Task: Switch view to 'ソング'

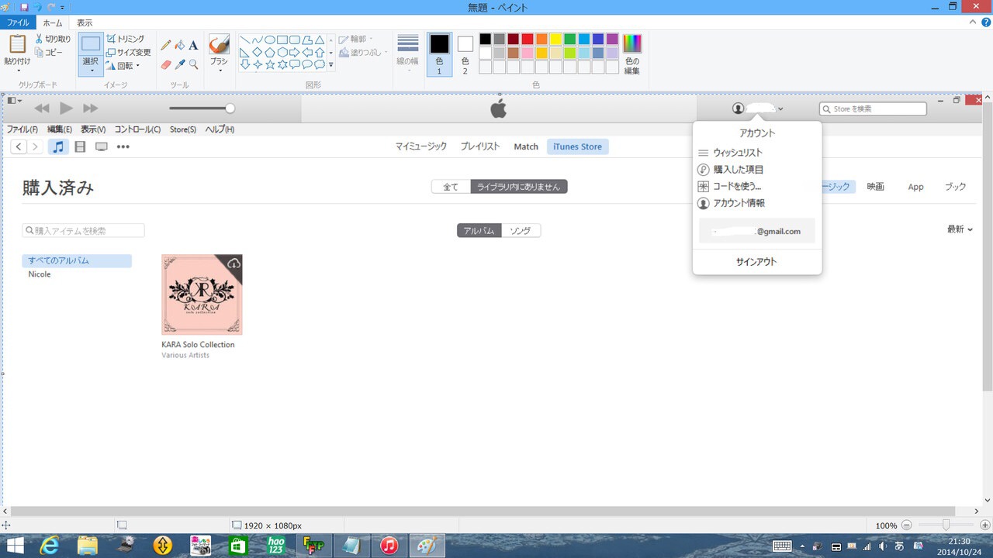Action: (521, 230)
